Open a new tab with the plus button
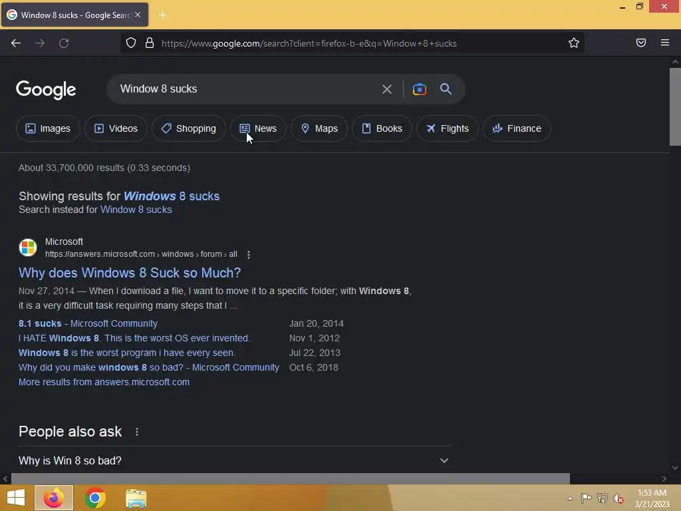 162,15
